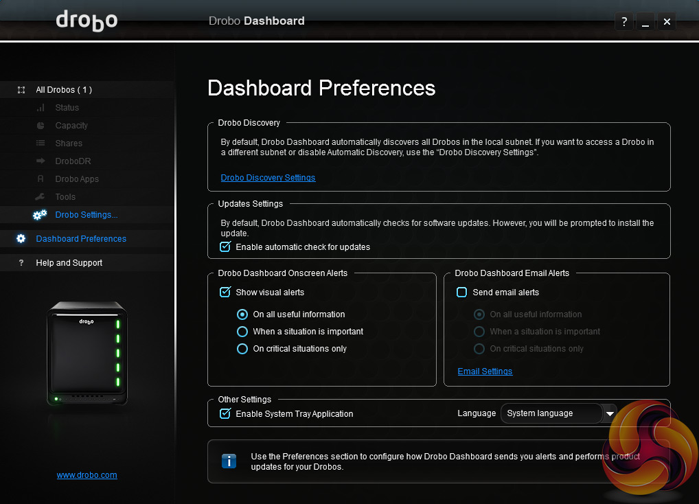Open the Language dropdown arrow

click(609, 413)
